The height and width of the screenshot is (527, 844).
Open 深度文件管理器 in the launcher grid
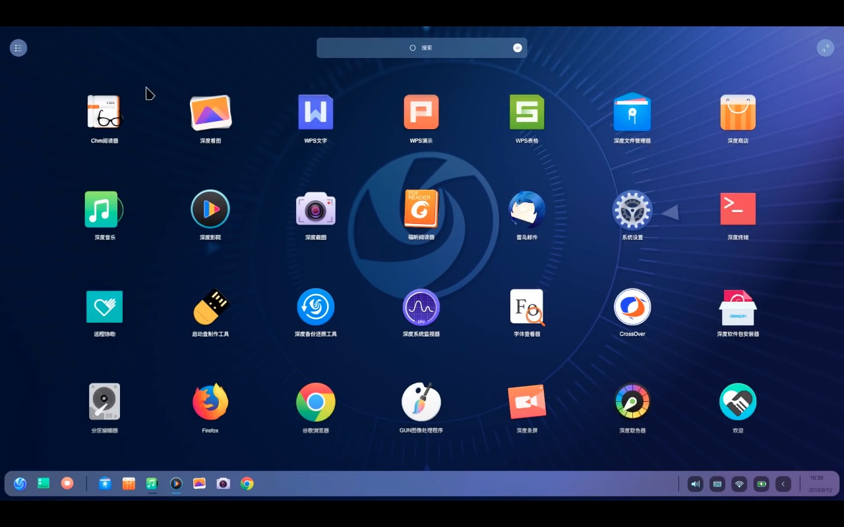pyautogui.click(x=632, y=112)
